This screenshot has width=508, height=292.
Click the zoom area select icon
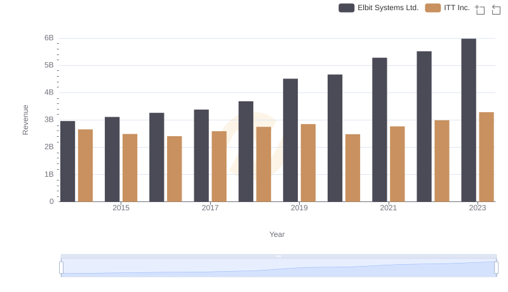pyautogui.click(x=480, y=10)
